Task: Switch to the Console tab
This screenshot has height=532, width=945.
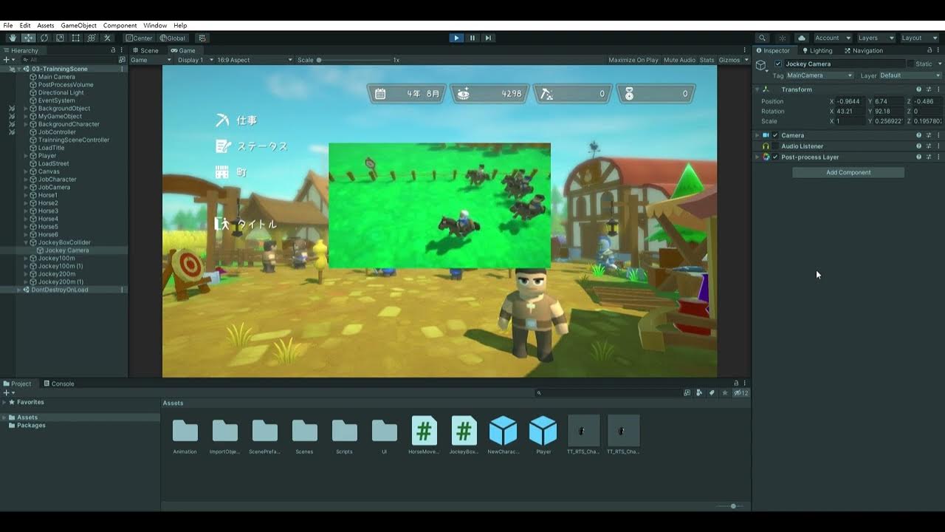Action: pyautogui.click(x=59, y=383)
